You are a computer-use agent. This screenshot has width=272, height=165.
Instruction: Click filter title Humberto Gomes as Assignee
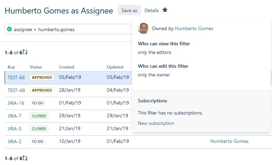(59, 11)
